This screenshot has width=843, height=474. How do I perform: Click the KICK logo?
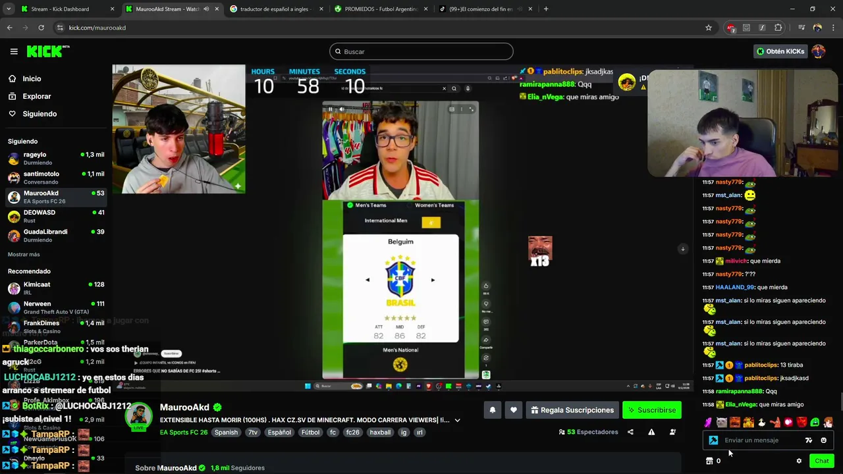coord(48,51)
